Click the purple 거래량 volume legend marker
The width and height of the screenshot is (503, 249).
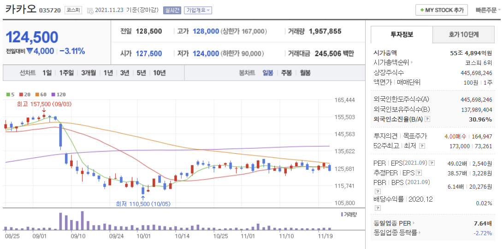point(342,214)
